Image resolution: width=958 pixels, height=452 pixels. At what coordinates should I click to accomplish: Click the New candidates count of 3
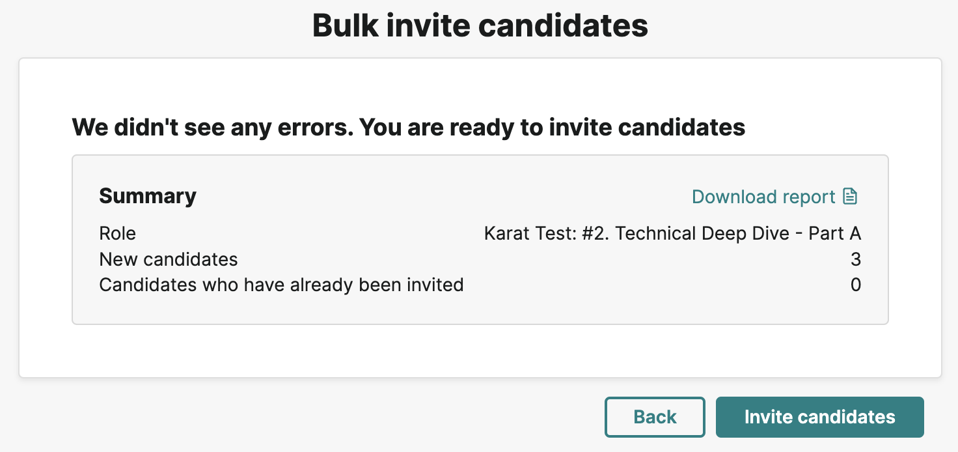(855, 259)
